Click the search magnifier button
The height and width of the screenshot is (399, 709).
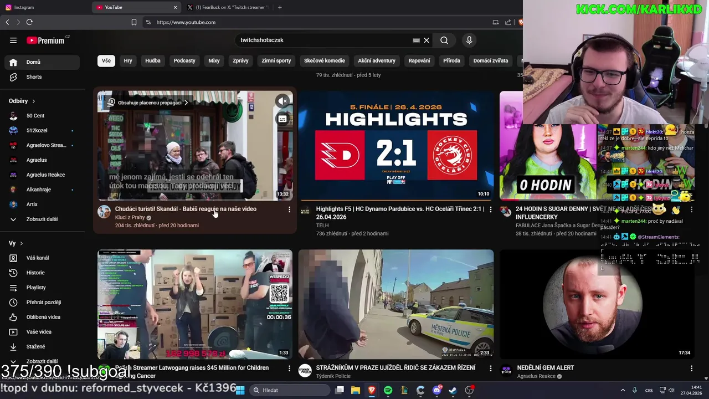click(x=444, y=40)
